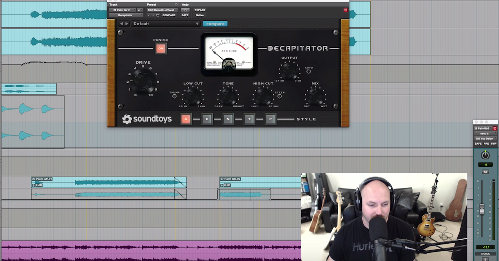The image size is (499, 261).
Task: Click the channel strip volume fader
Action: pyautogui.click(x=482, y=209)
